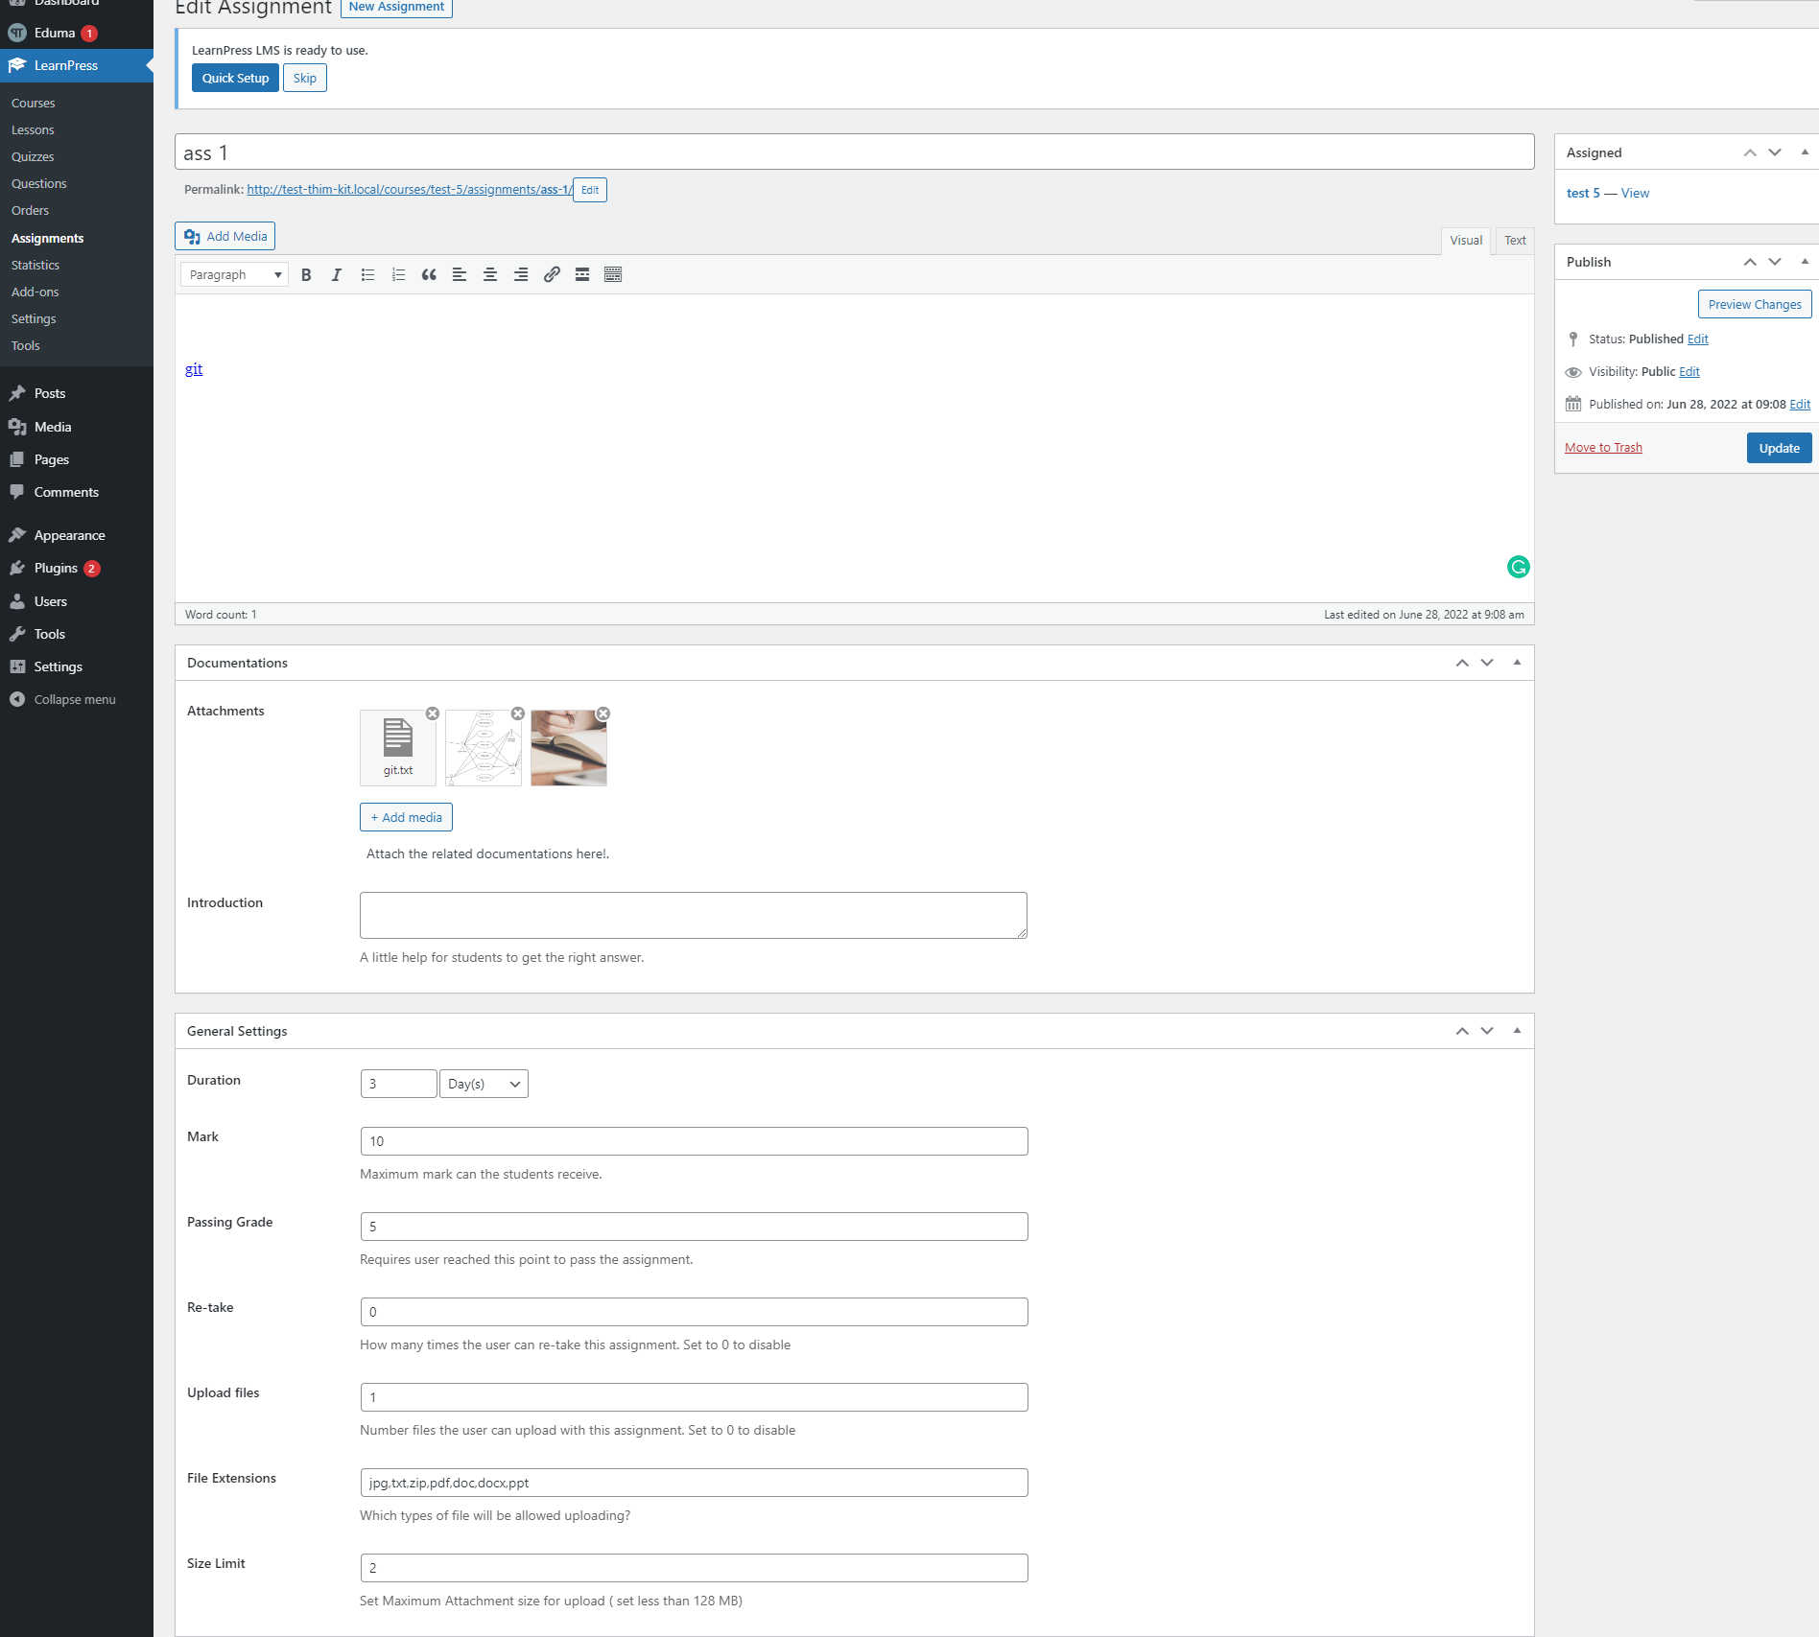
Task: Open the Statistics submenu item
Action: point(35,265)
